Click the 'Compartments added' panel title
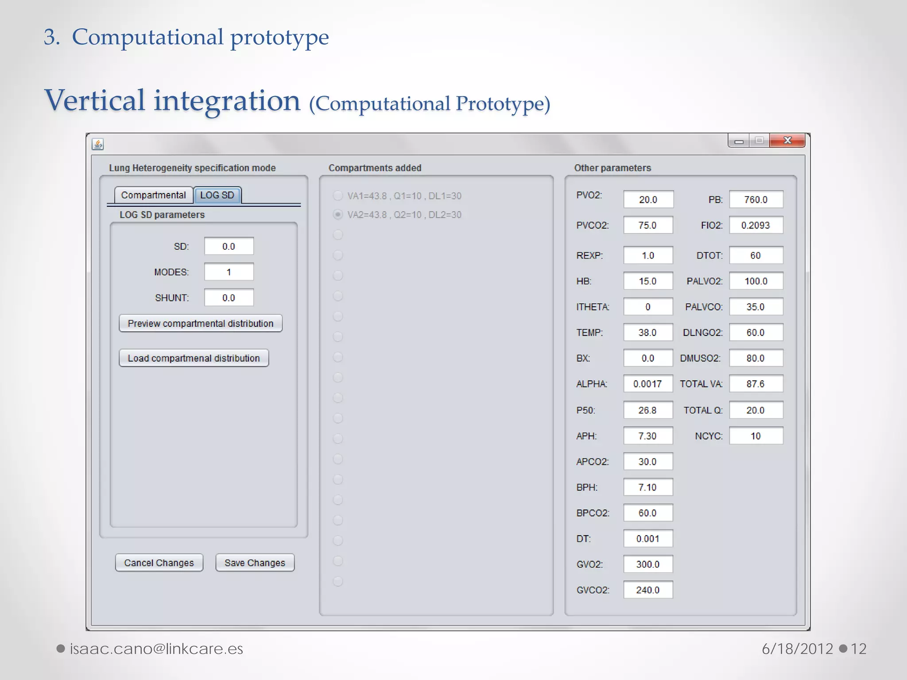Viewport: 907px width, 680px height. click(375, 168)
